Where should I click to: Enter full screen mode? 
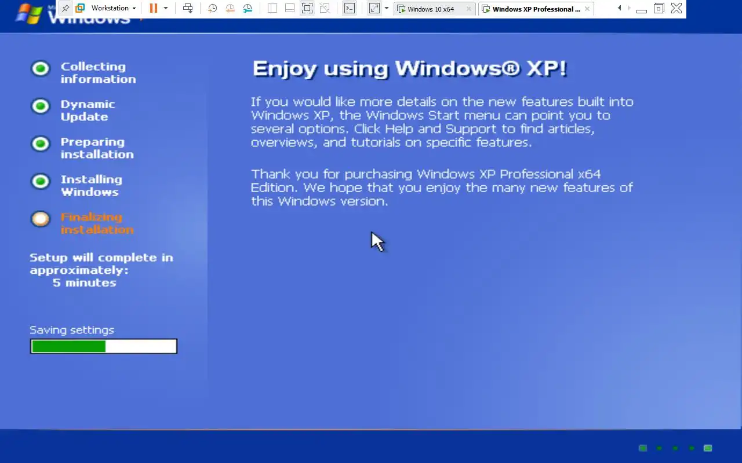tap(307, 8)
